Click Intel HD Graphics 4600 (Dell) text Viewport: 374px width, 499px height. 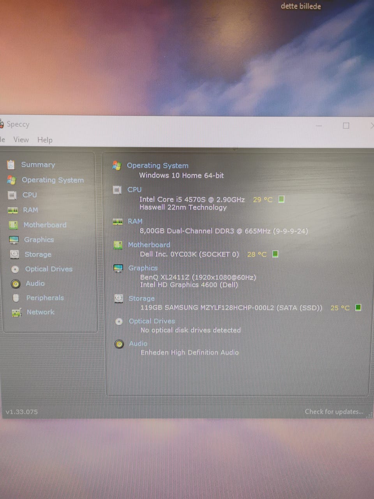(x=189, y=285)
